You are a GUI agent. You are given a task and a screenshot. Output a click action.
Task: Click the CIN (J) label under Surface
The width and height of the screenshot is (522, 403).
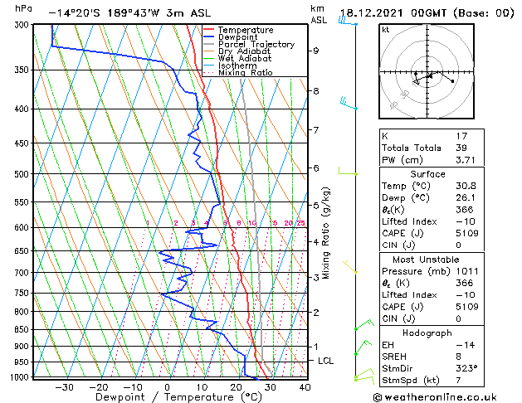tap(398, 245)
